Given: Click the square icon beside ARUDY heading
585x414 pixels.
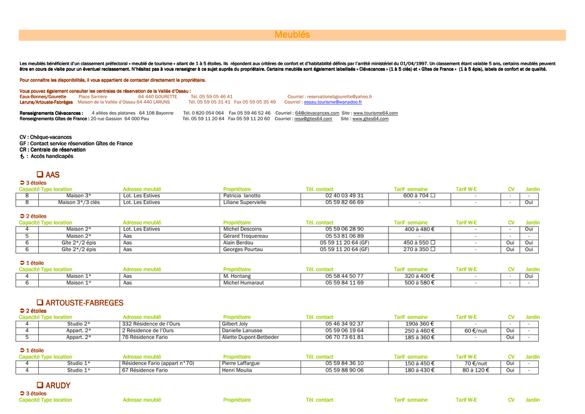Looking at the screenshot, I should [x=40, y=385].
